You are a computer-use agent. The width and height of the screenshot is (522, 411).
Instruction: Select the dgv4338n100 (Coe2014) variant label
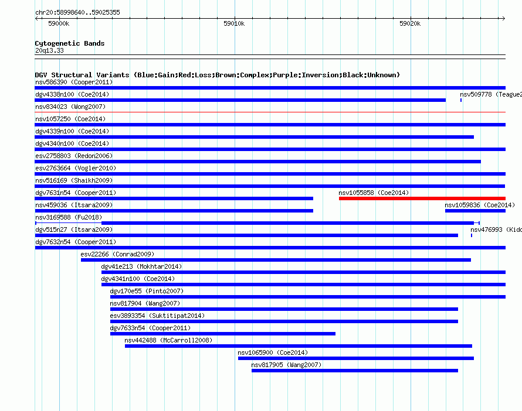click(72, 94)
